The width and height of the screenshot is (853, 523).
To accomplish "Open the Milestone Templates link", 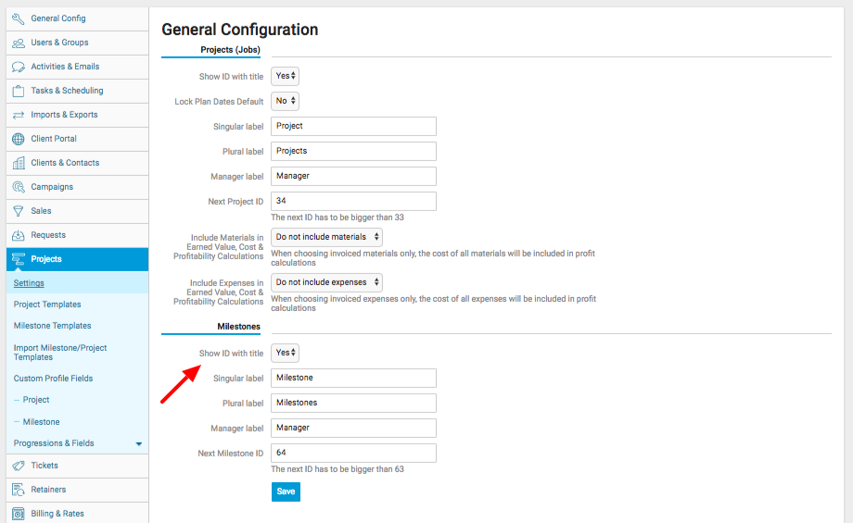I will click(52, 326).
